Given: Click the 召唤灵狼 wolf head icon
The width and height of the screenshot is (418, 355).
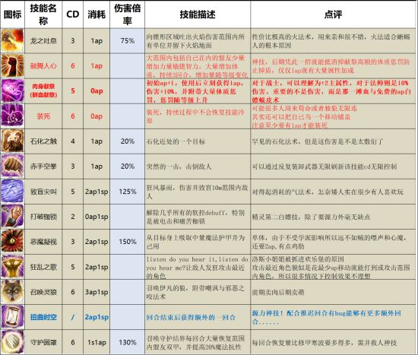Looking at the screenshot, I should [12, 292].
